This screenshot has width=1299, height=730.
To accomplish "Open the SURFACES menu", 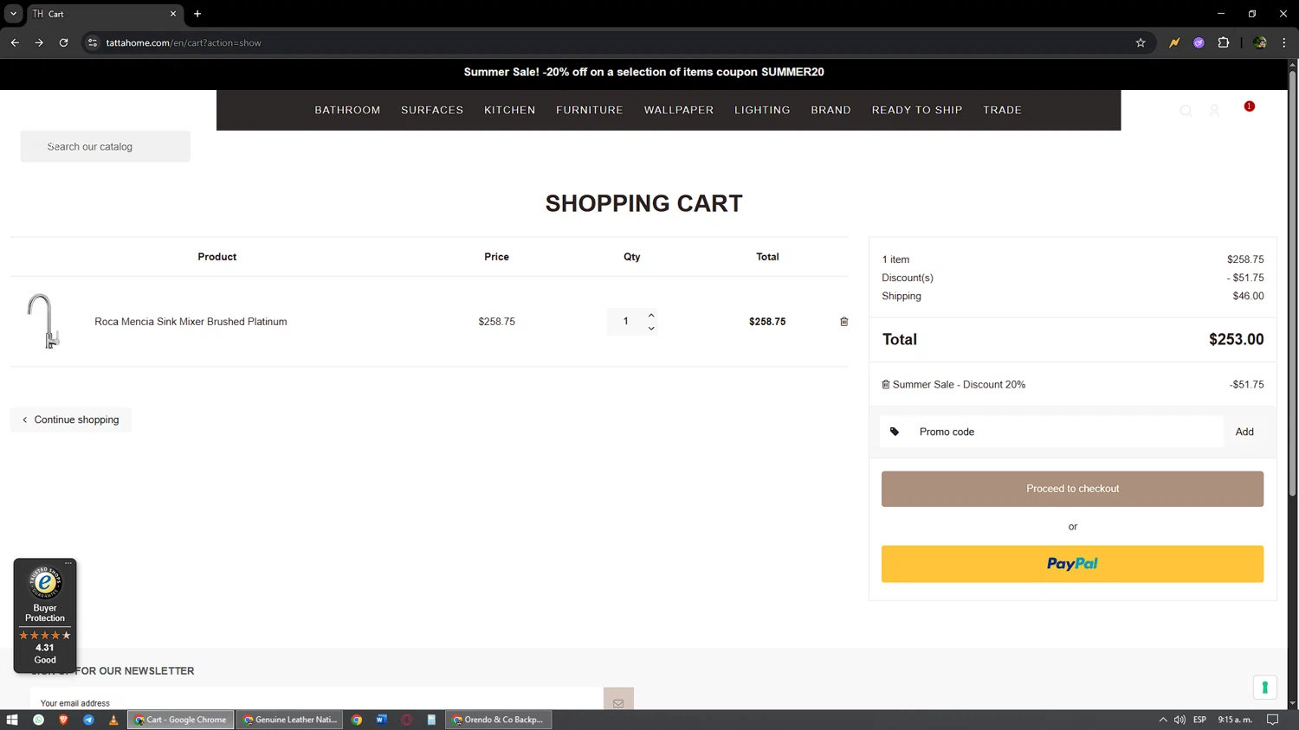I will [x=432, y=110].
